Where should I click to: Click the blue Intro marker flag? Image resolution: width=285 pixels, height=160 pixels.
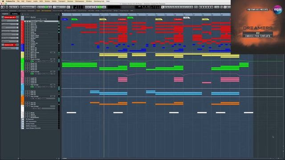click(x=65, y=19)
